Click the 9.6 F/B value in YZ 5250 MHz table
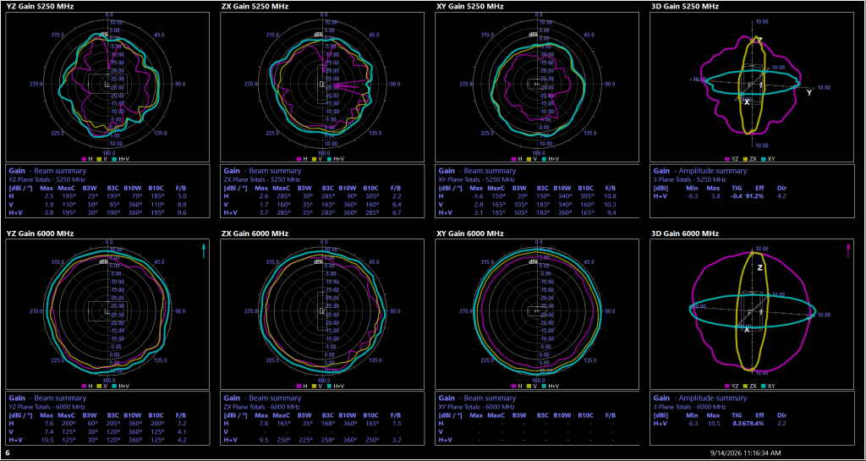Screen dimensions: 866x461 pyautogui.click(x=183, y=212)
